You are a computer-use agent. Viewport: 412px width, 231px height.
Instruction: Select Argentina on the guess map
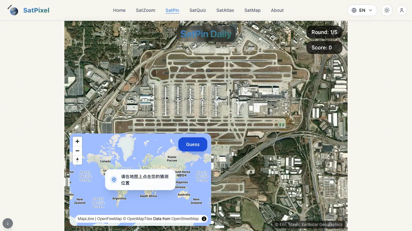click(119, 198)
